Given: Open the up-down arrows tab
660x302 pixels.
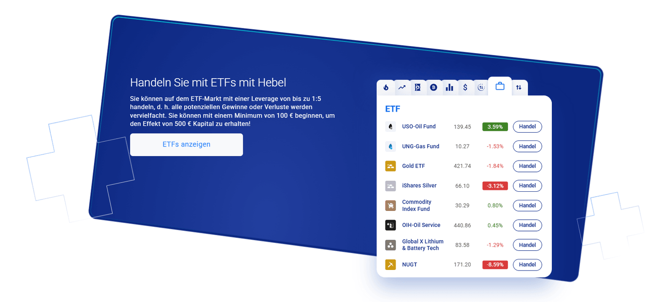Looking at the screenshot, I should pyautogui.click(x=519, y=87).
